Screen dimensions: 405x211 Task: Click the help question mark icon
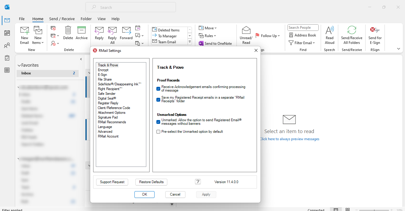[198, 182]
